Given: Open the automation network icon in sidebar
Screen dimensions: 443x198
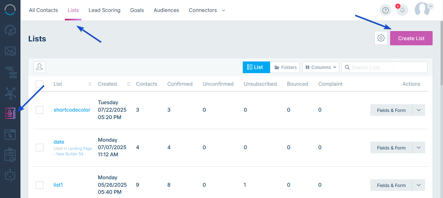Looking at the screenshot, I should (x=10, y=93).
